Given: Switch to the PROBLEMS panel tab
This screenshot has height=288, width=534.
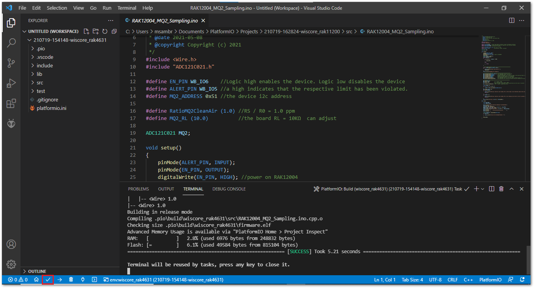Looking at the screenshot, I should (139, 189).
